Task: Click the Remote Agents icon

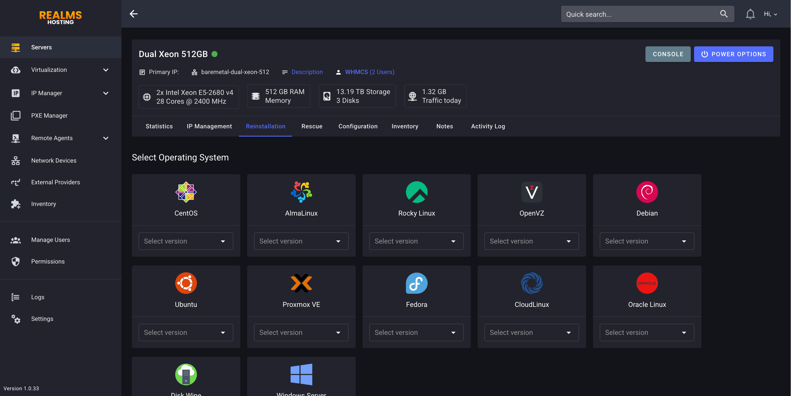Action: pos(16,138)
